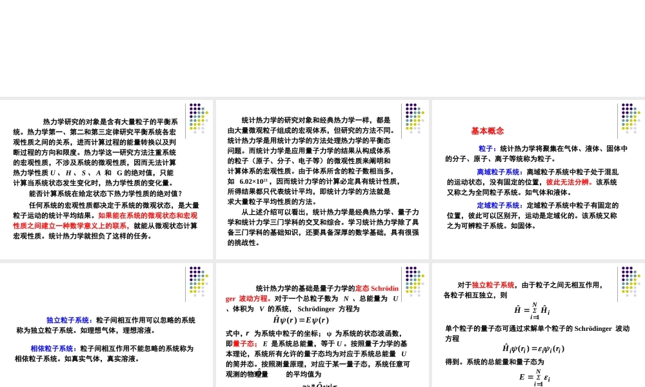Click the dot decoration on the 独立粒子系统 slide
This screenshot has width=645, height=387.
pyautogui.click(x=197, y=283)
